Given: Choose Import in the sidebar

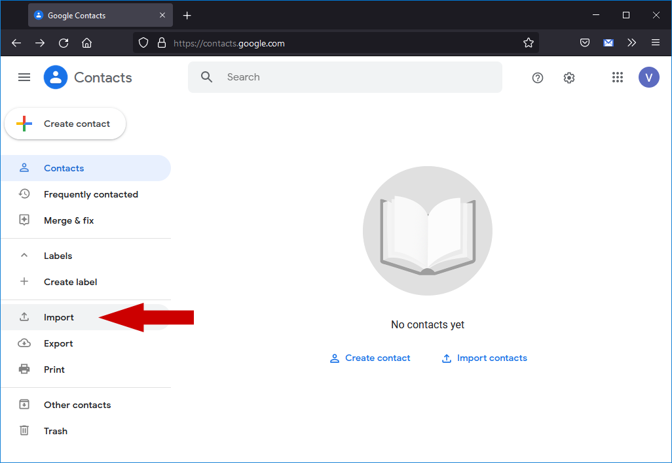Looking at the screenshot, I should coord(86,317).
